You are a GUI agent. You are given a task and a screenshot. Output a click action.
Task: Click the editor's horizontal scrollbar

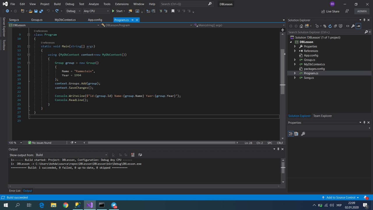tap(161, 143)
